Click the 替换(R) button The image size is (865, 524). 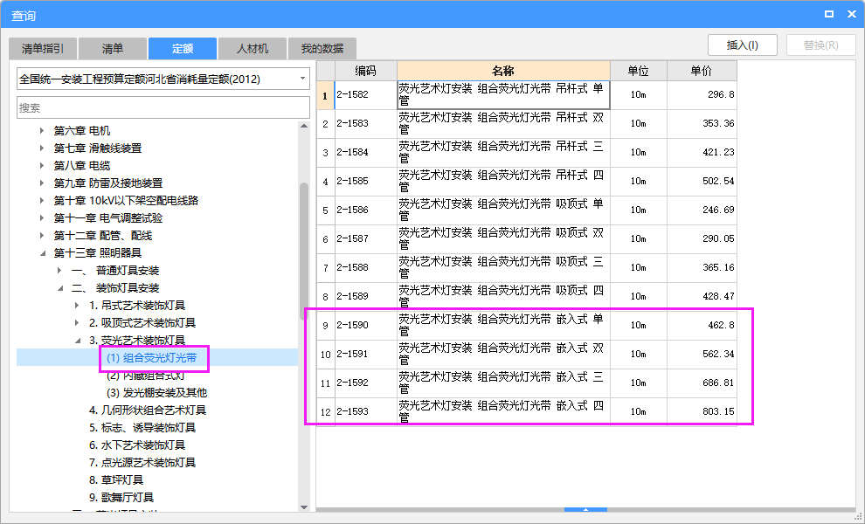pyautogui.click(x=820, y=45)
